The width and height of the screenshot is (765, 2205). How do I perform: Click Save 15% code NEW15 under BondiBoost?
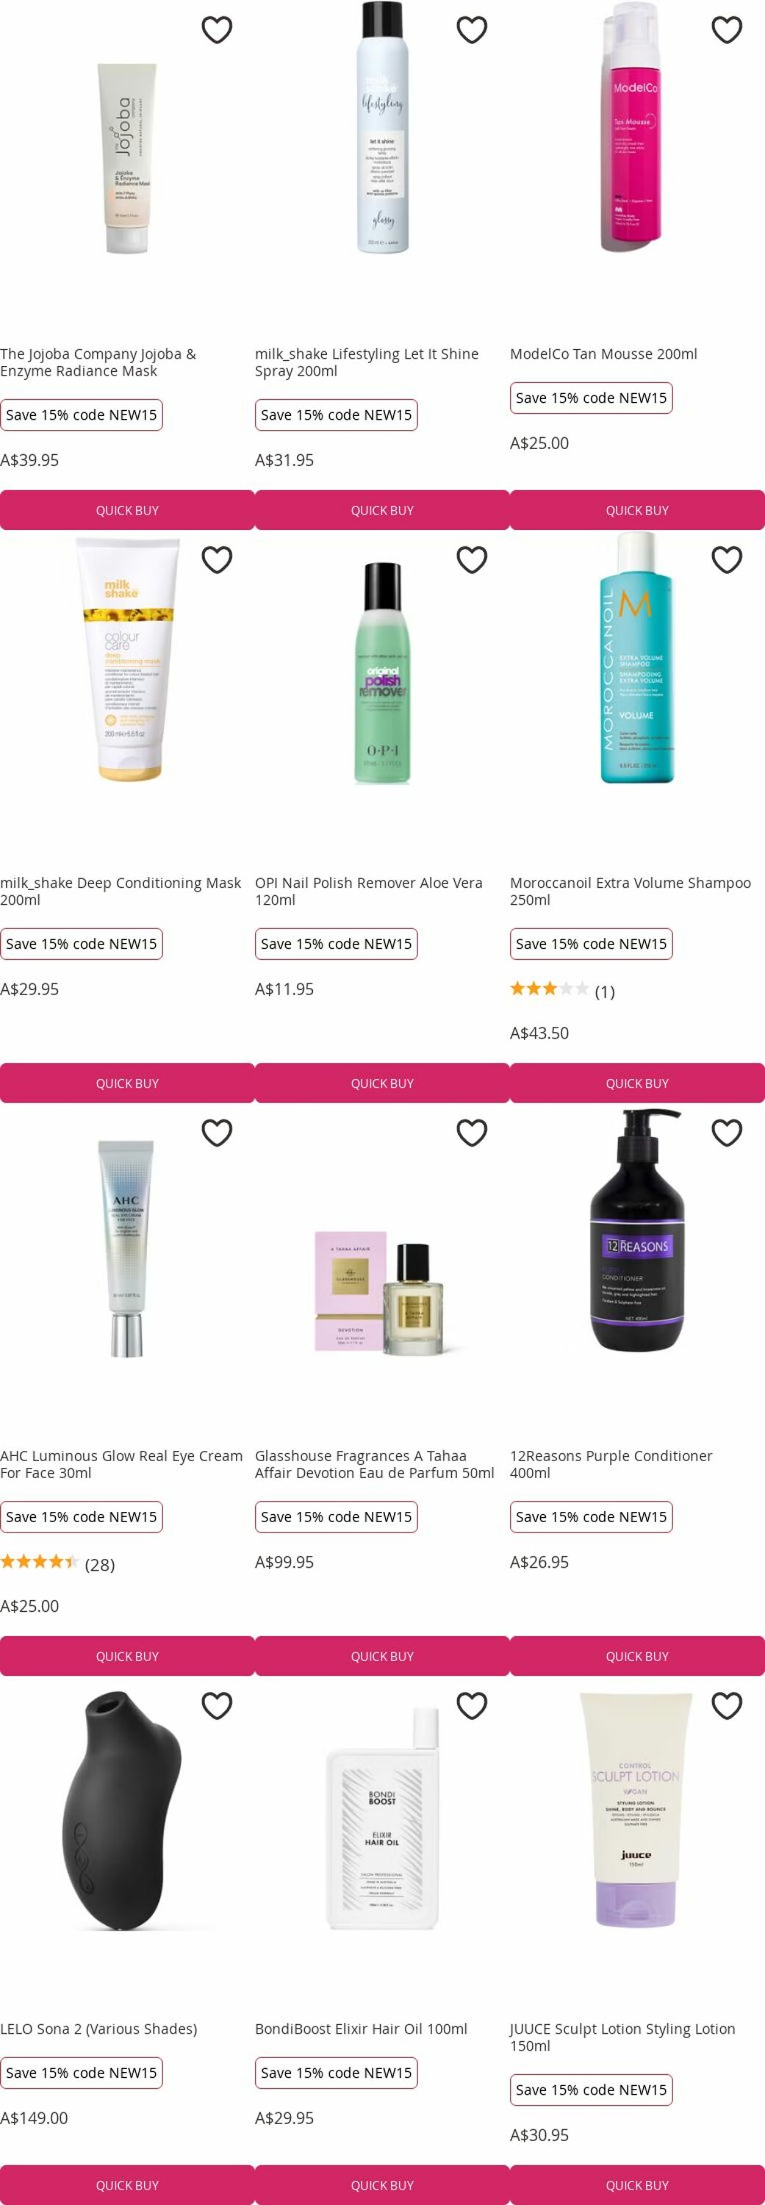pos(337,2072)
